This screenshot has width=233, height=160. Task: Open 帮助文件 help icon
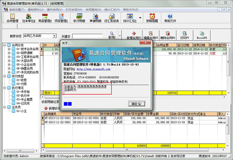(170, 18)
